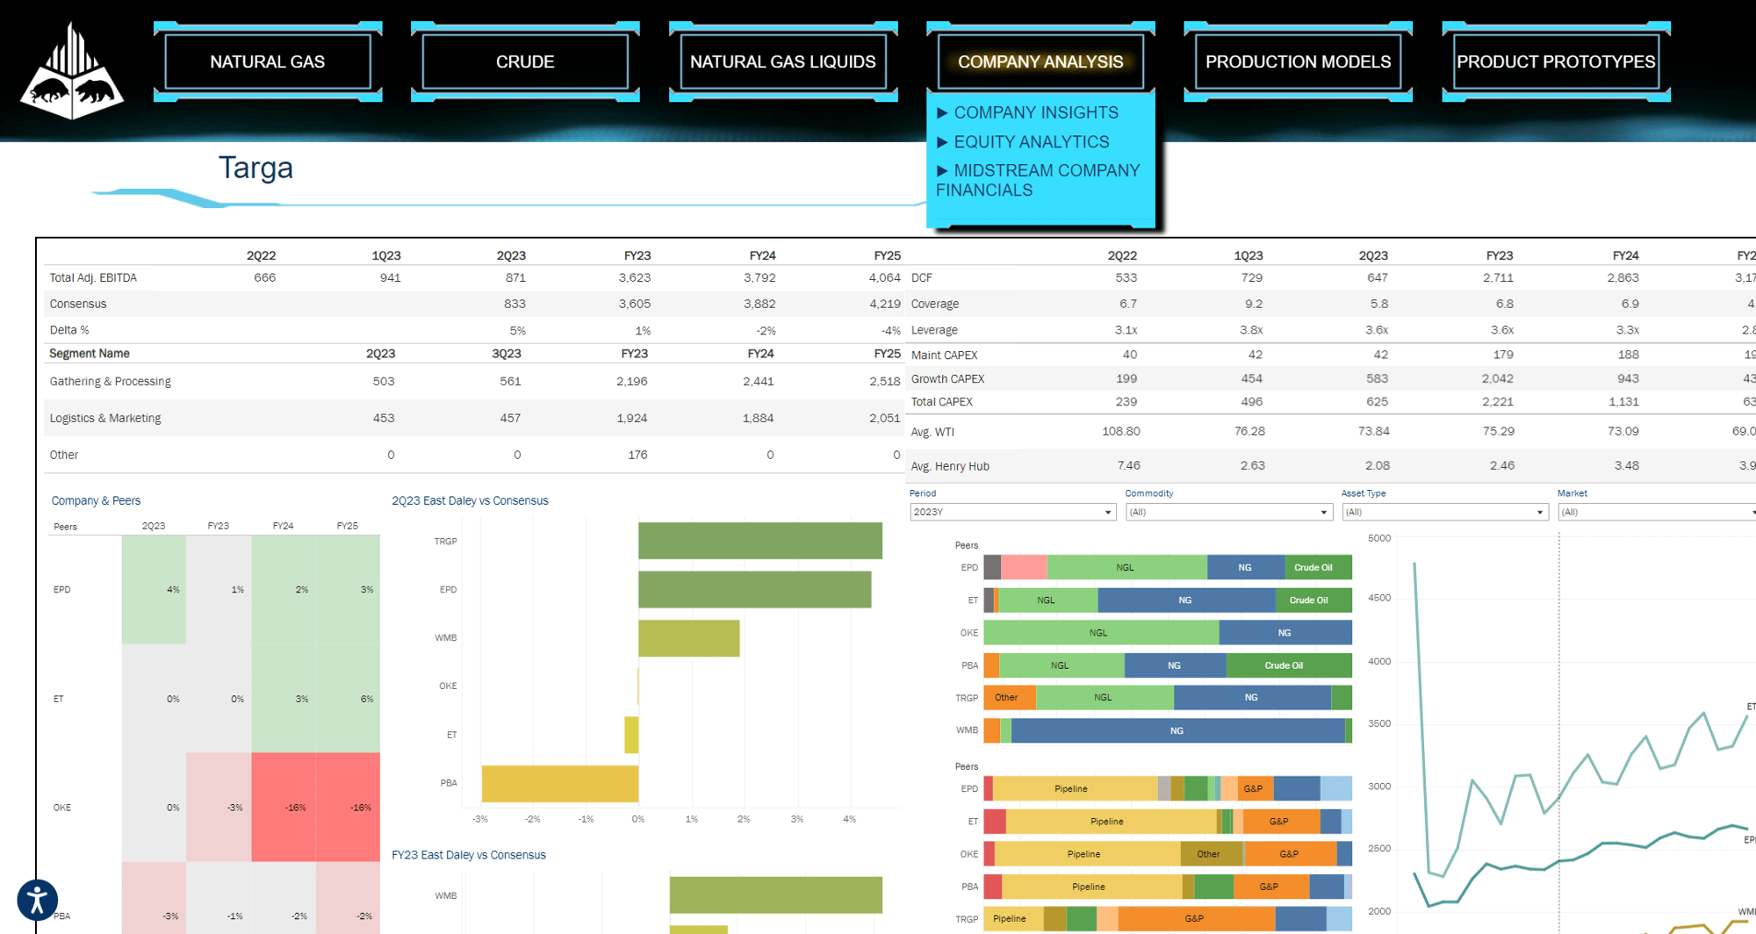Select OKE Other segment in asset chart
1756x934 pixels.
[x=1212, y=853]
